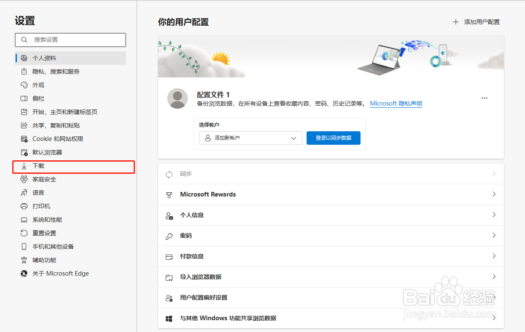Click the card icon beside 付款信息
This screenshot has height=332, width=525.
(169, 257)
